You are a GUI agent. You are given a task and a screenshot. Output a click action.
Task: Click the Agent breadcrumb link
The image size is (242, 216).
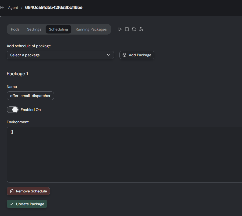point(13,8)
